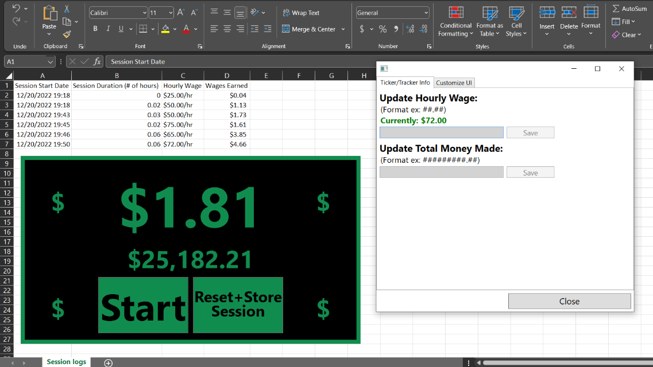Screen dimensions: 653x367
Task: Select Ticker/Tracker Info tab
Action: coord(405,83)
